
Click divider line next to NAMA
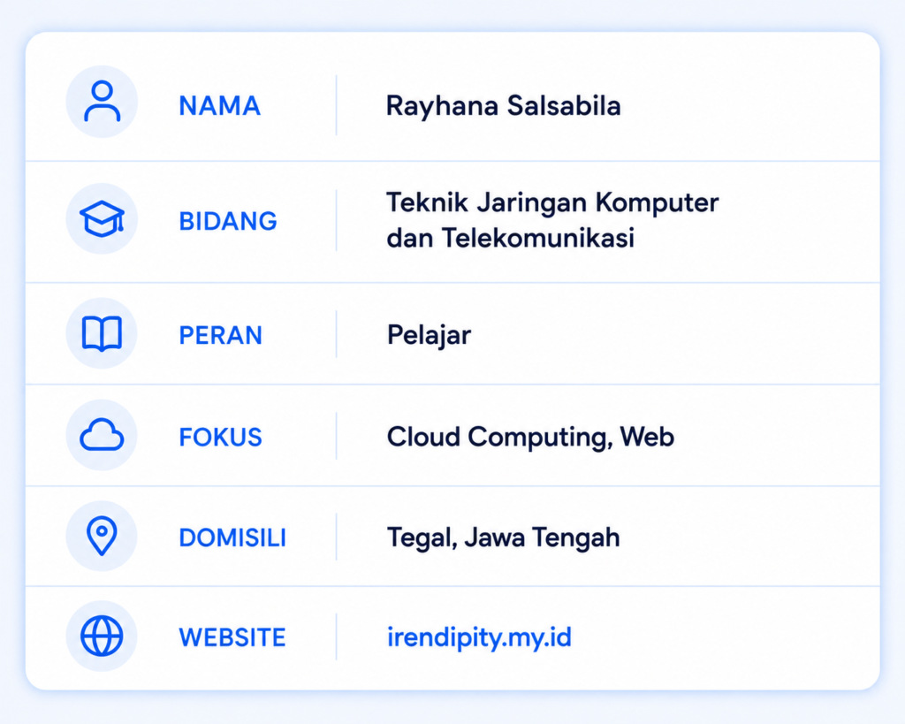337,105
